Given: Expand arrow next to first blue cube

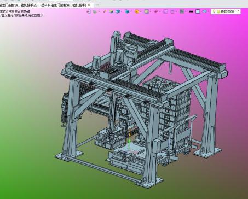Looking at the screenshot, I should [x=122, y=11].
